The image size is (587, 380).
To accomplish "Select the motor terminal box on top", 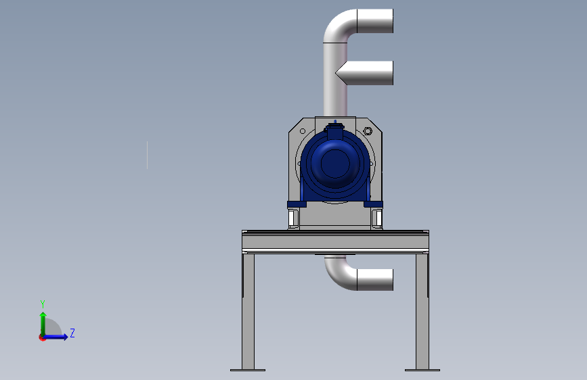I will click(334, 131).
